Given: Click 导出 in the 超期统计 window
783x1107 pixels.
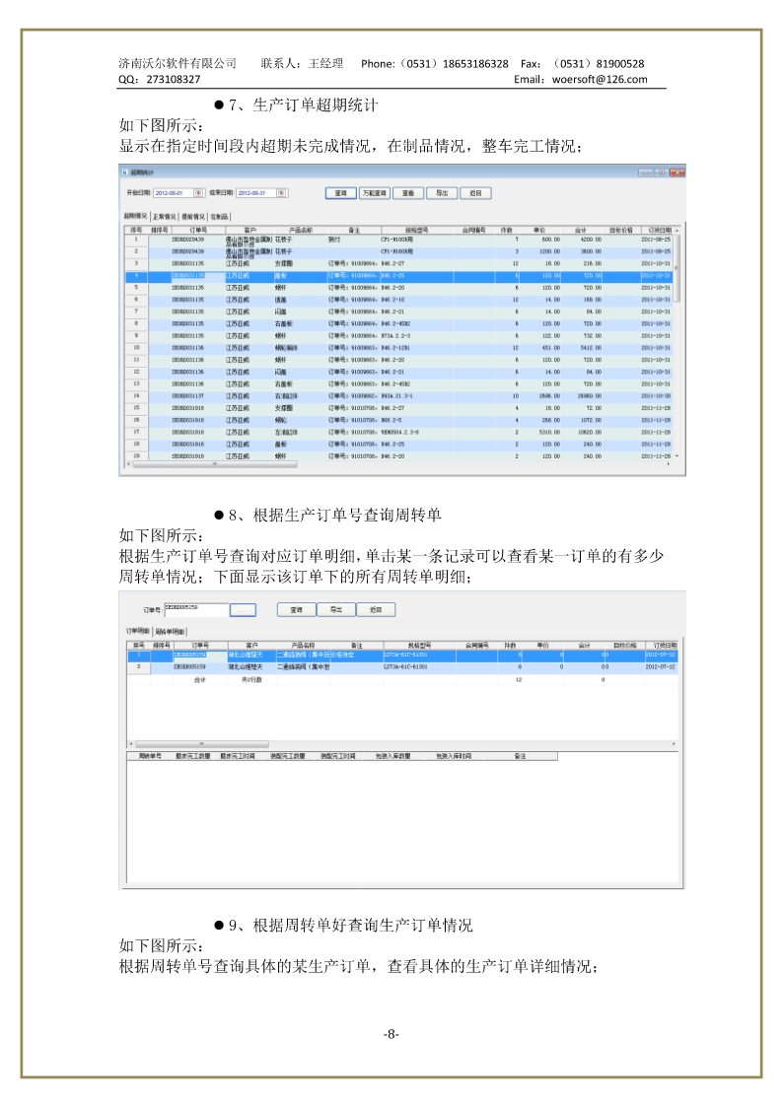Looking at the screenshot, I should 442,193.
